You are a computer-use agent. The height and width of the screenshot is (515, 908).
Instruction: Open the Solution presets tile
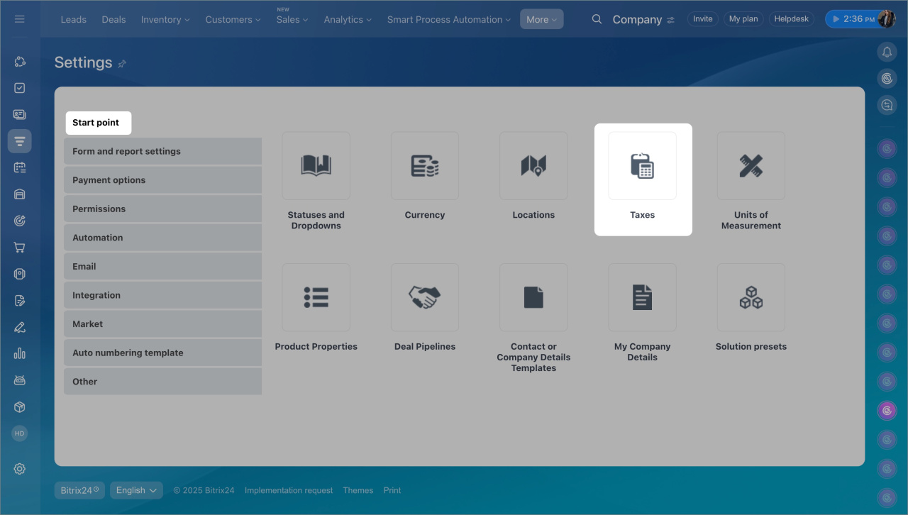751,298
